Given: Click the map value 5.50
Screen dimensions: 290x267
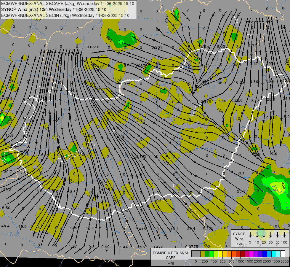Looking at the screenshot, I should pyautogui.click(x=6, y=208).
